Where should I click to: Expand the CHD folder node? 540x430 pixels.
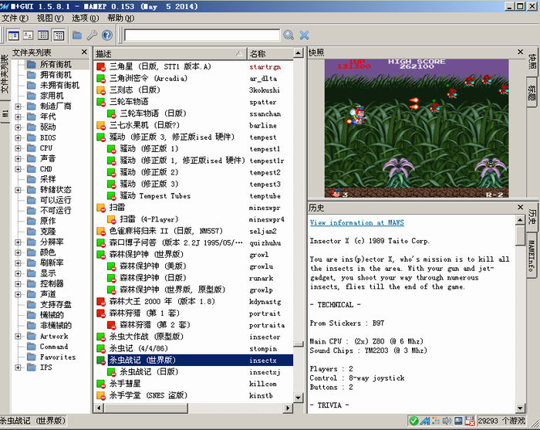click(x=18, y=169)
